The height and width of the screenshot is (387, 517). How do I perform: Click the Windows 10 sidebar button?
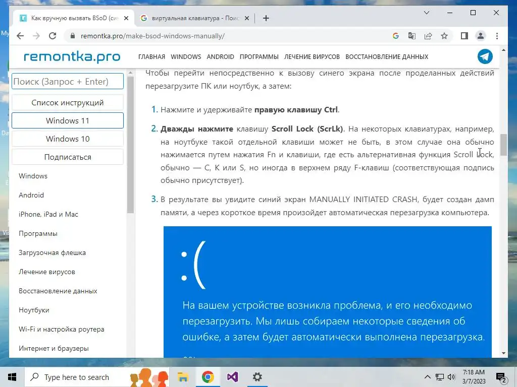coord(68,139)
